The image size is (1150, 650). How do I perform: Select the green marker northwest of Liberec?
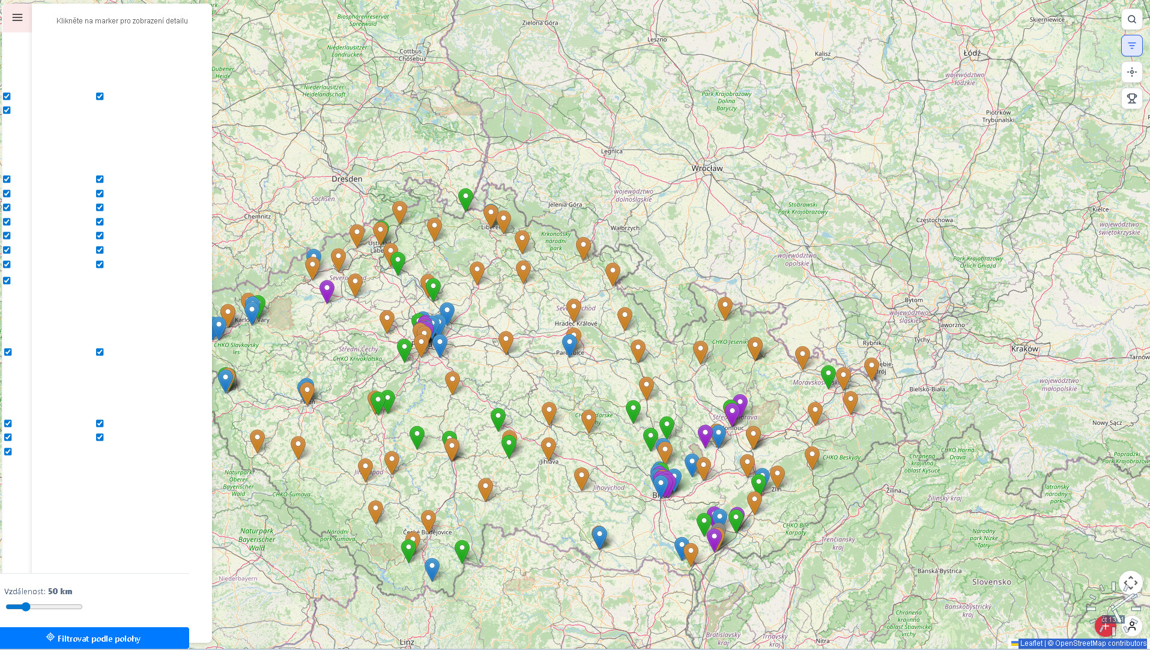[x=465, y=197]
